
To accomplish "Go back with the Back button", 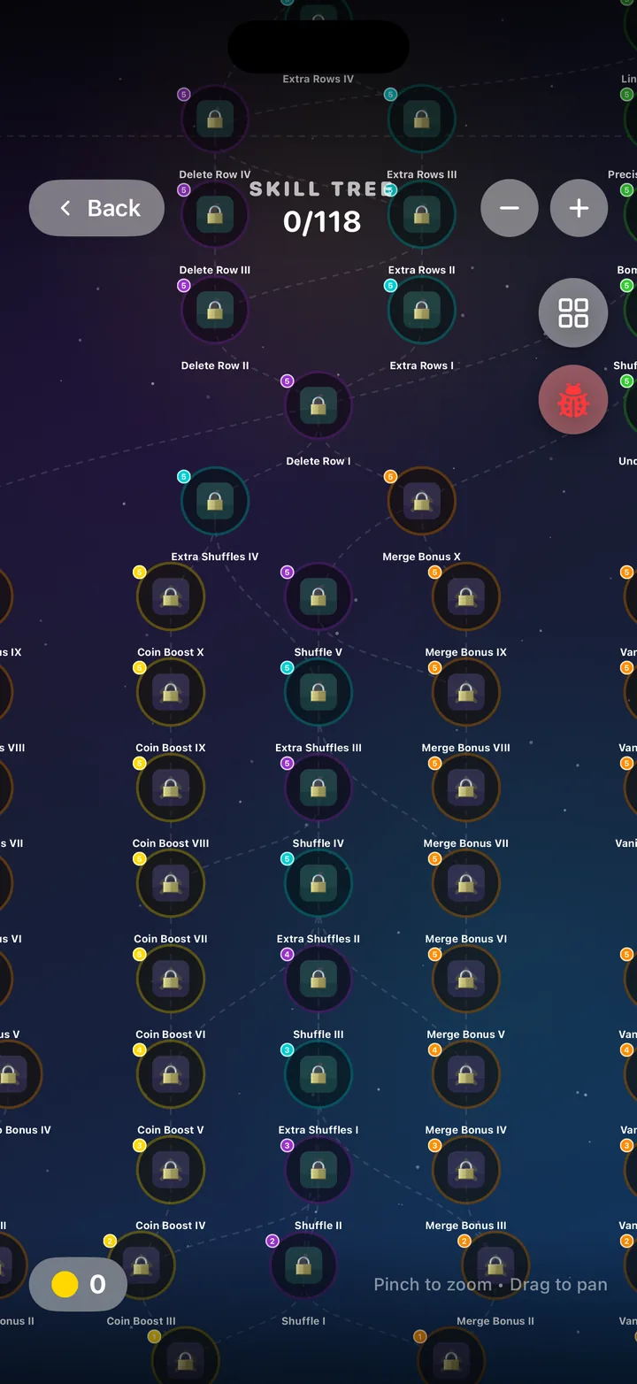I will point(97,208).
